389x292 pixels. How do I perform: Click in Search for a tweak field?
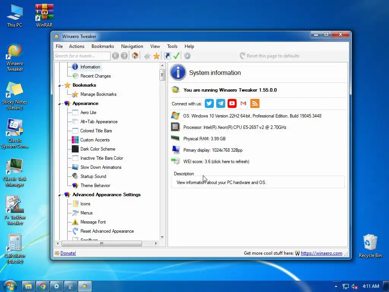tap(82, 56)
